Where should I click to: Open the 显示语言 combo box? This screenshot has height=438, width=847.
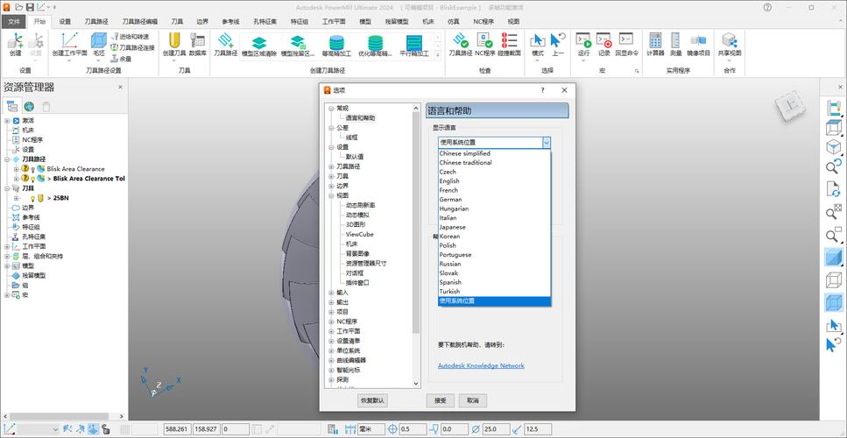494,143
